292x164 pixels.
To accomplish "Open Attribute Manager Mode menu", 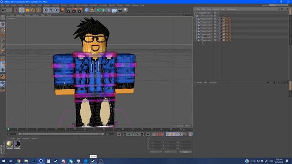I will tap(199, 82).
